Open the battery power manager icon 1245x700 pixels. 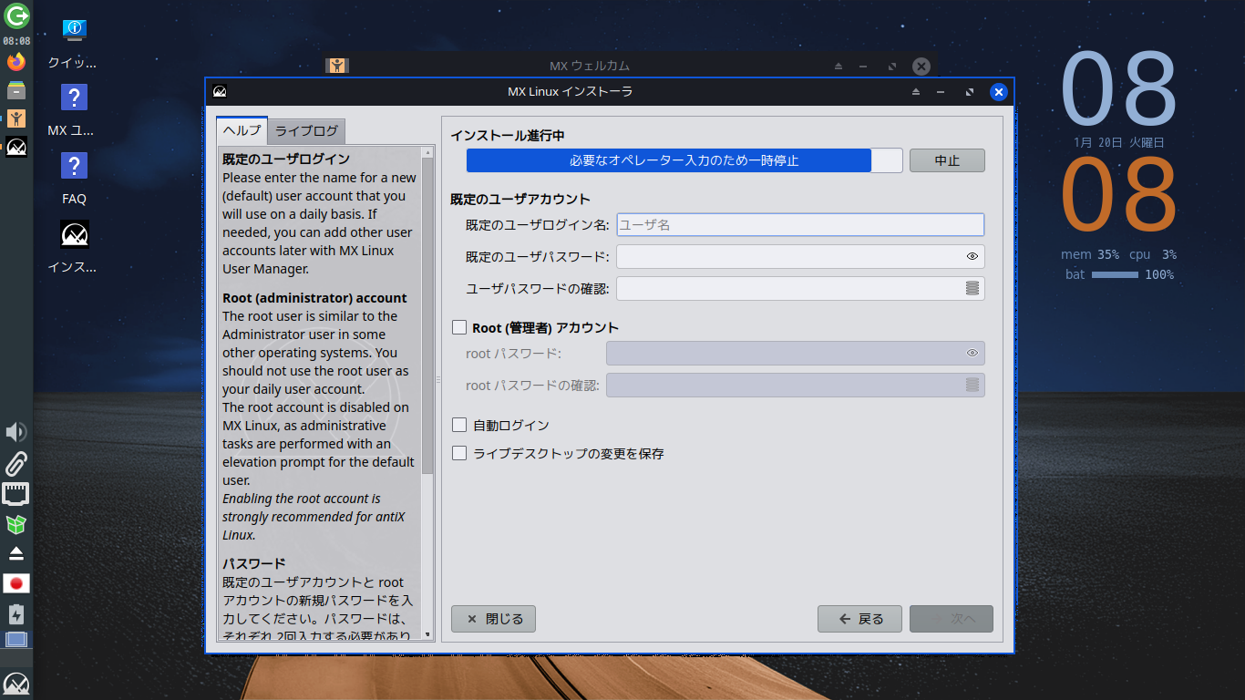click(x=16, y=613)
